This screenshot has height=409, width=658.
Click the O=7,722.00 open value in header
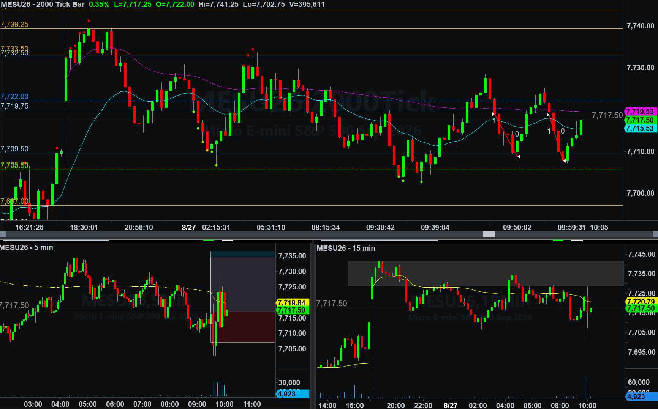click(x=175, y=5)
